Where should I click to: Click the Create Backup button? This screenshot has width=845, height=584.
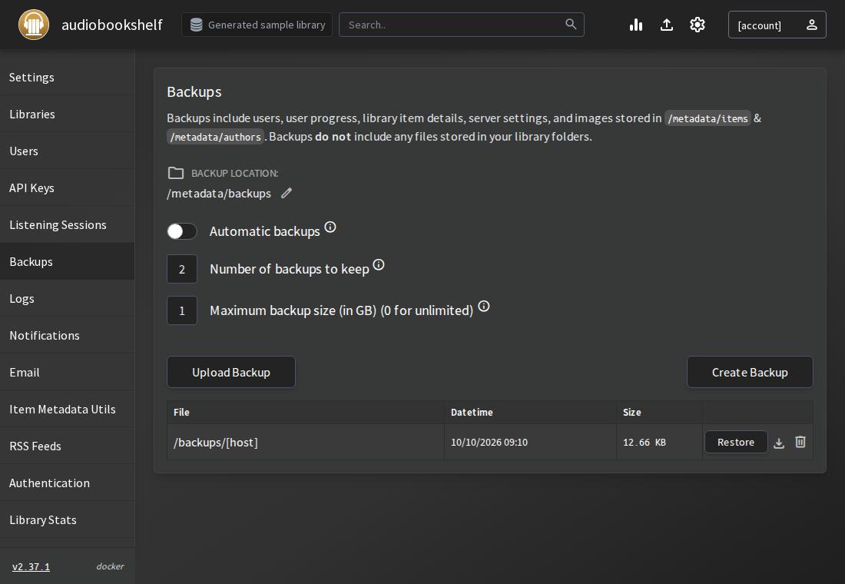(x=750, y=372)
